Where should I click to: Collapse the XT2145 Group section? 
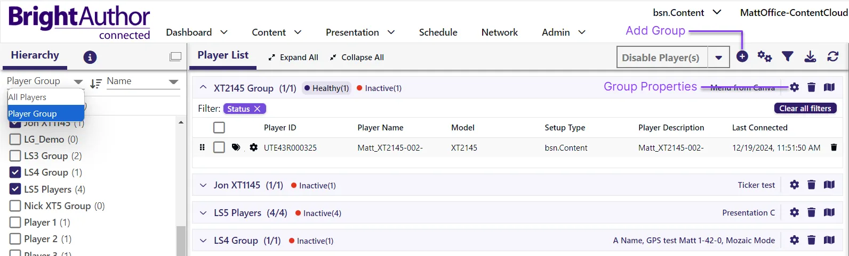click(x=203, y=88)
